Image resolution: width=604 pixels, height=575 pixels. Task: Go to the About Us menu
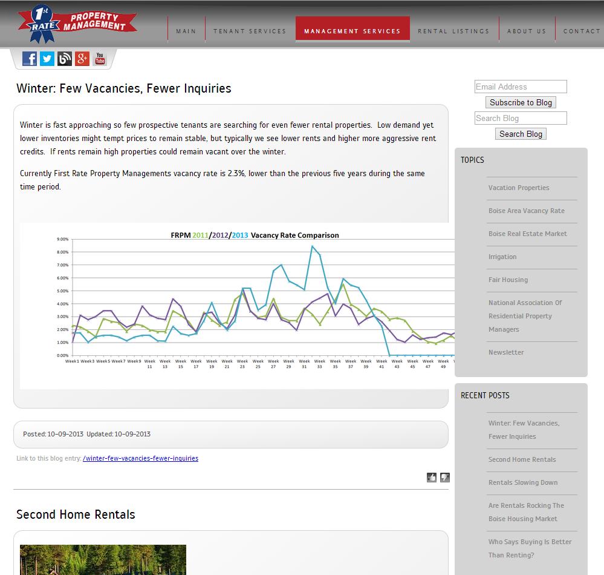point(526,31)
